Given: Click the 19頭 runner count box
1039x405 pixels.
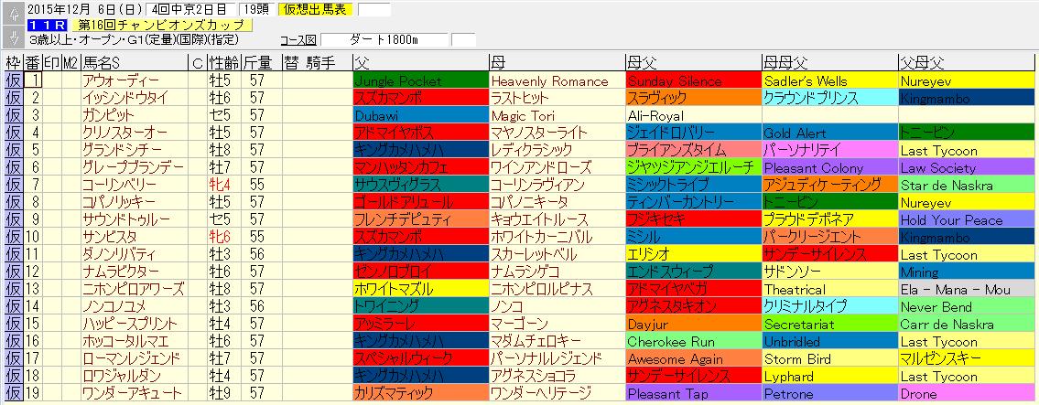Looking at the screenshot, I should coord(257,9).
